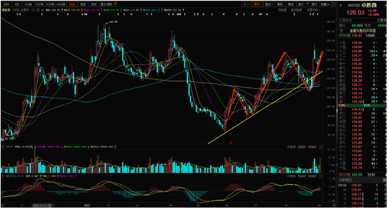Image resolution: width=388 pixels, height=209 pixels.
Task: Click the MA250:111.24 indicator label
Action: 173,10
